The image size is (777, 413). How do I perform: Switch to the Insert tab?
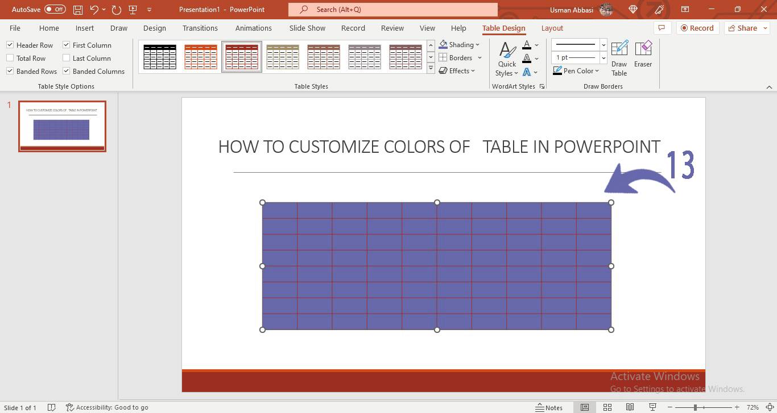(85, 28)
